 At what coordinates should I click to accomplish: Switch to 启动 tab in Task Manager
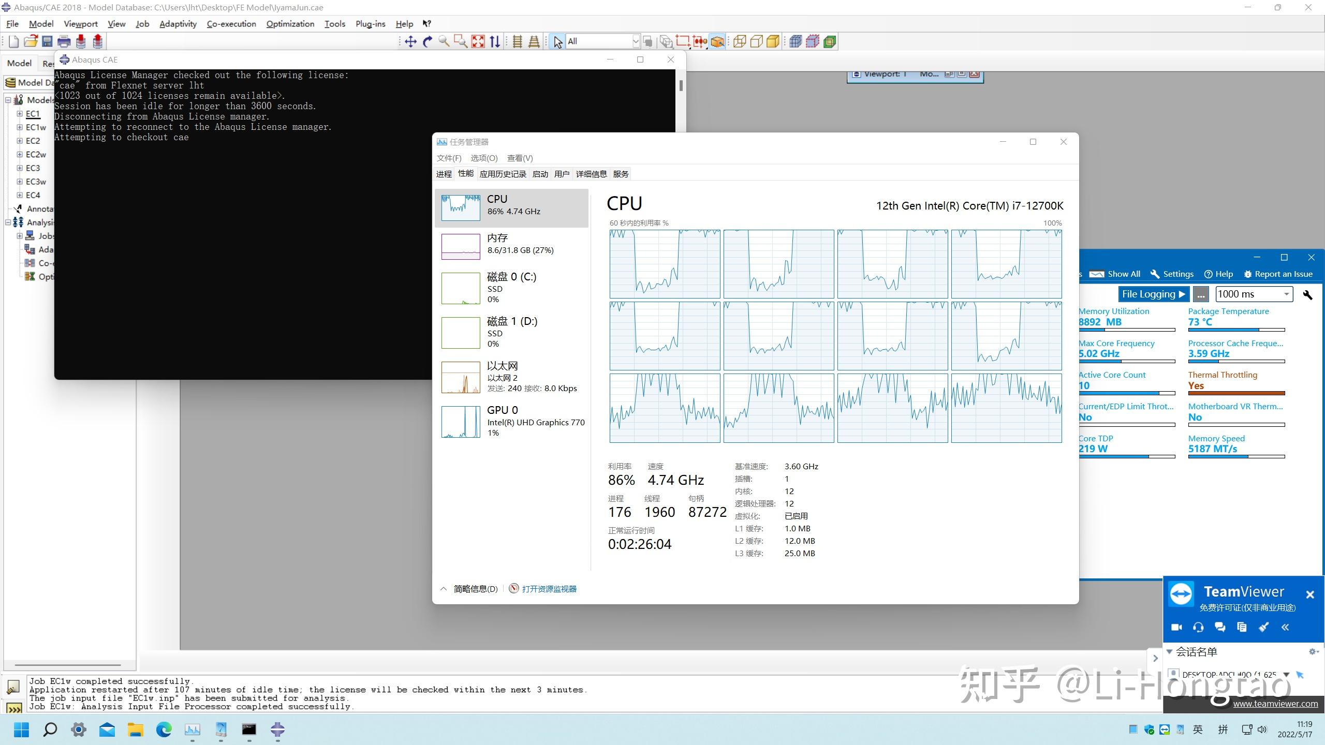(x=540, y=174)
